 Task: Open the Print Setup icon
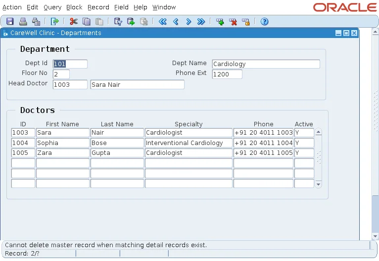(x=36, y=21)
